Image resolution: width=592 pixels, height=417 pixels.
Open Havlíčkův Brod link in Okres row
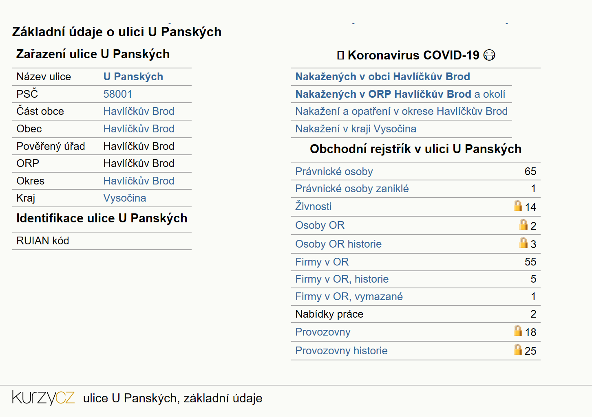139,181
